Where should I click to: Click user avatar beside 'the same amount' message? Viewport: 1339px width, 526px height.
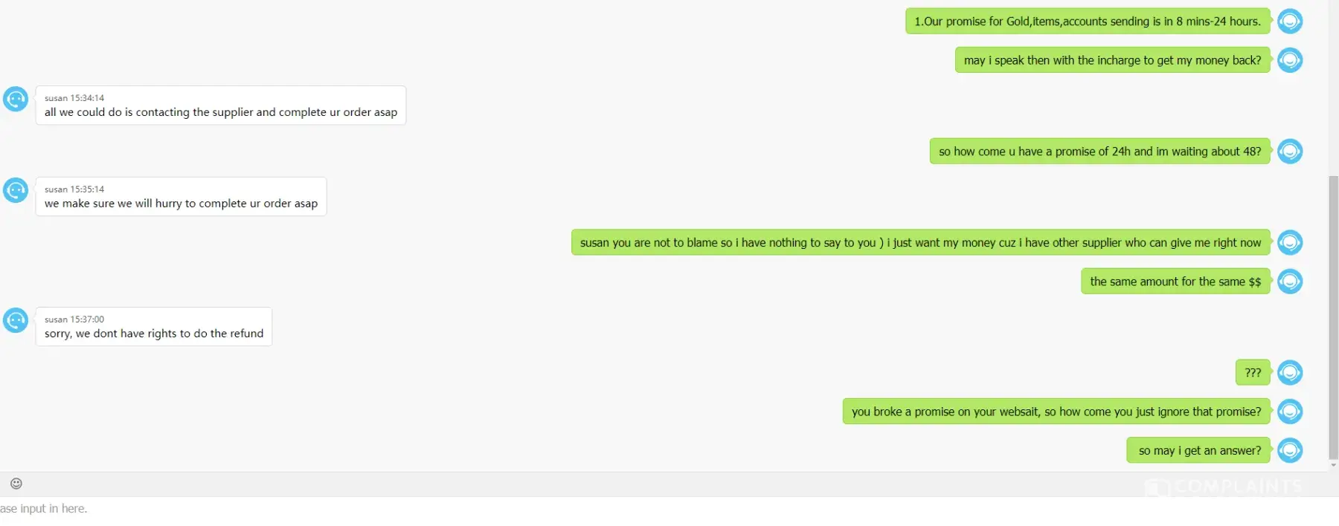coord(1290,282)
